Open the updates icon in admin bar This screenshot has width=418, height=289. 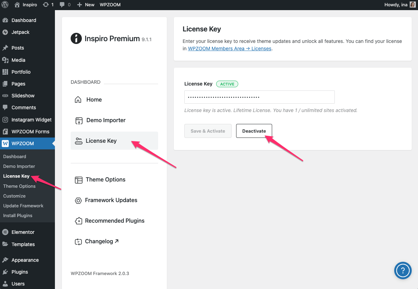(x=46, y=5)
